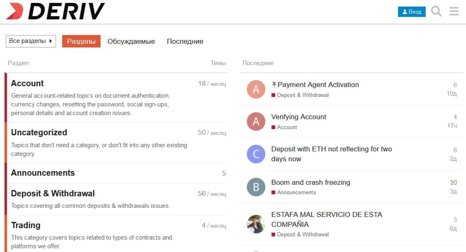This screenshot has width=466, height=252.
Task: Open the Trading category
Action: [x=26, y=225]
